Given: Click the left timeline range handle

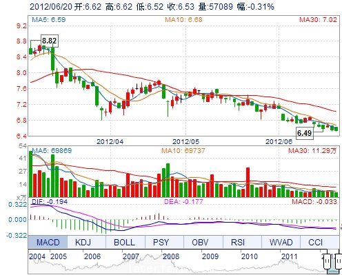Looking at the screenshot, I should tap(327, 261).
